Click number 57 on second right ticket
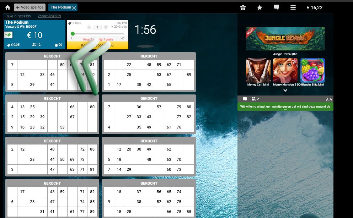Viewport: 353px width, 218px height. point(159,107)
